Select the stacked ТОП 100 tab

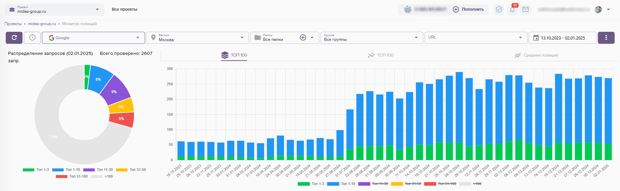[234, 55]
